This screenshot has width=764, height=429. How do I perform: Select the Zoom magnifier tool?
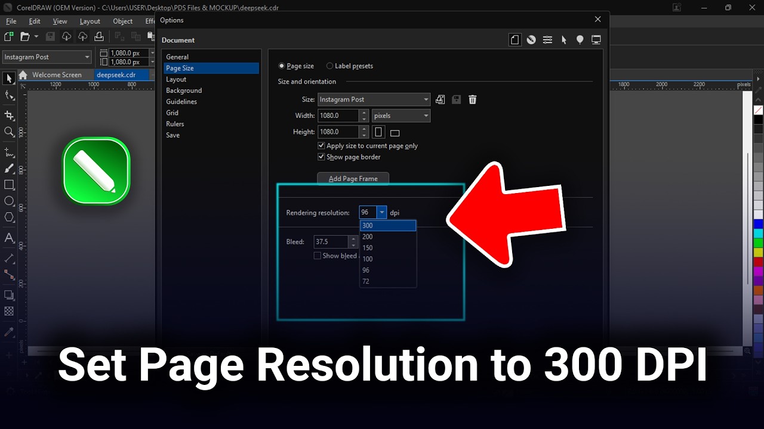(9, 132)
